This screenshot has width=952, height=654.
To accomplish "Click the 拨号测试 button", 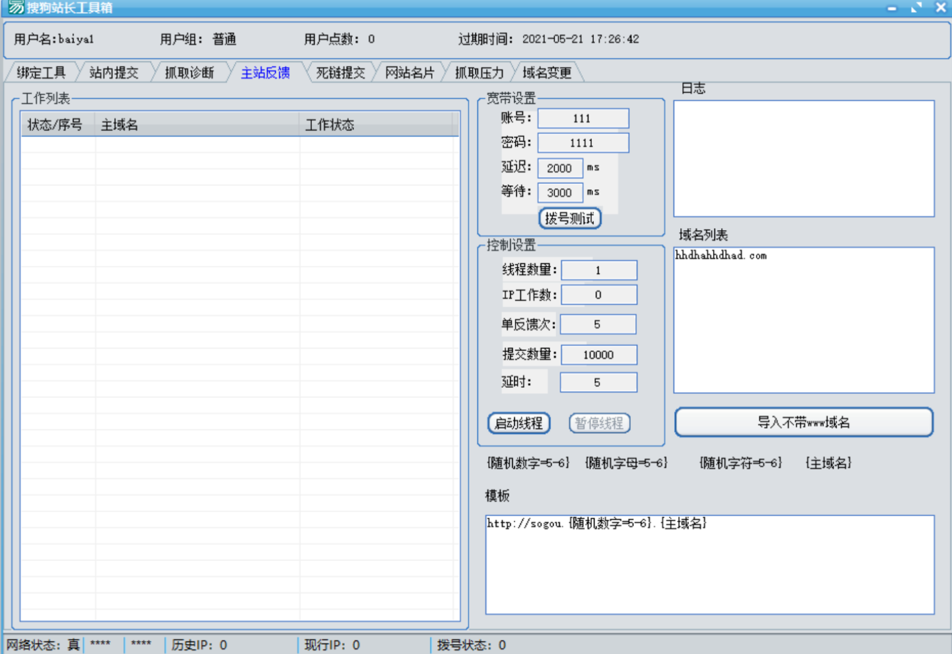I will (x=570, y=218).
